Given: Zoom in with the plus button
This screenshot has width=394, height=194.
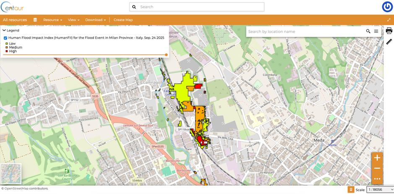Looking at the screenshot, I should pos(377,158).
